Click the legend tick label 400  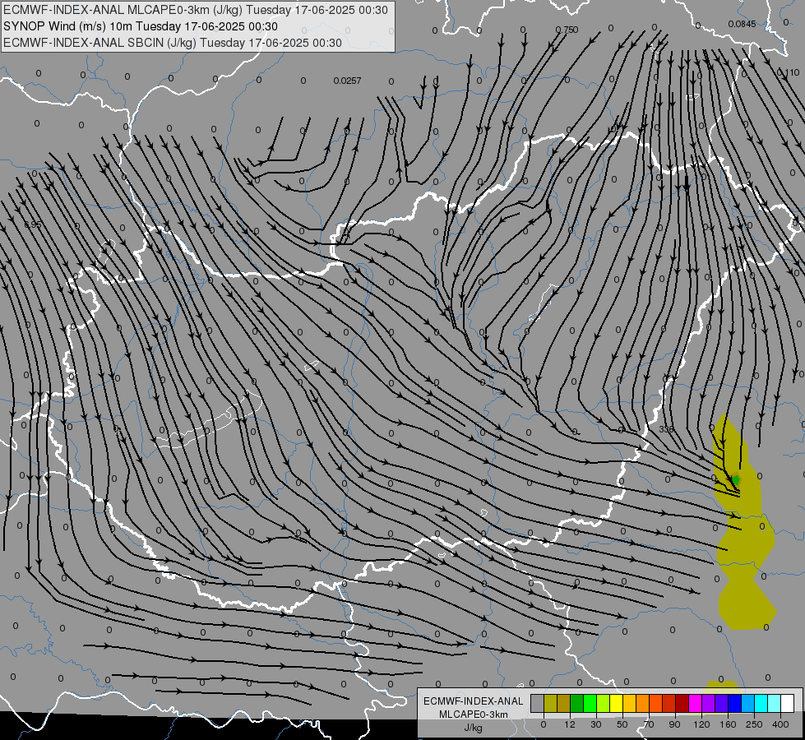coord(780,724)
